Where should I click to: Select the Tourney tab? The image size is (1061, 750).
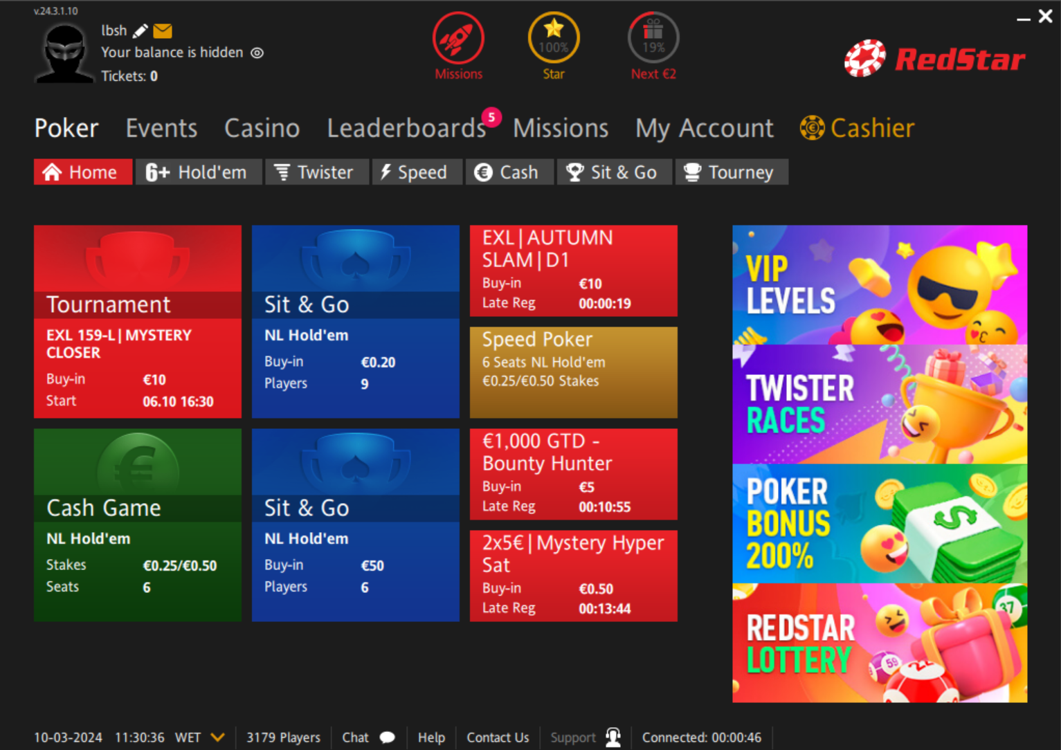click(732, 172)
